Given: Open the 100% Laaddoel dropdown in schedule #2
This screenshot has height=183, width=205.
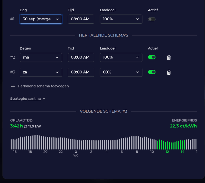Looking at the screenshot, I should pyautogui.click(x=121, y=57).
